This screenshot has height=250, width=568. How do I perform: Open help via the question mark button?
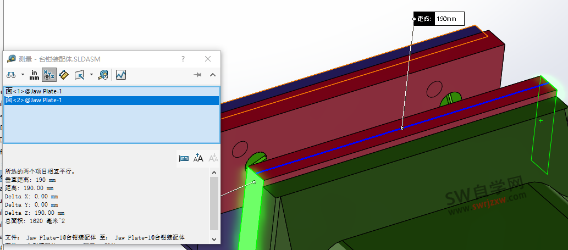[183, 59]
